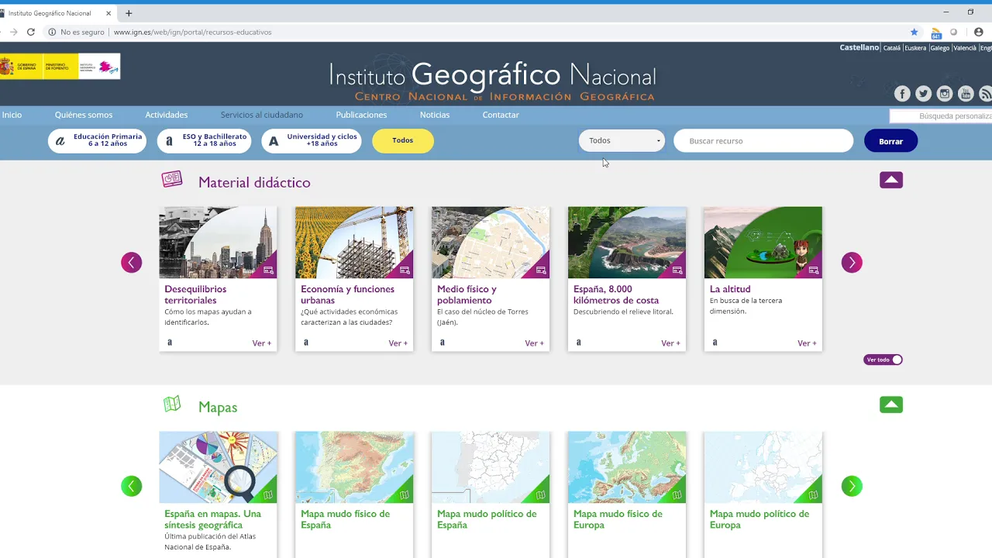Open the Todos resource type dropdown
The image size is (992, 558).
[x=622, y=141]
